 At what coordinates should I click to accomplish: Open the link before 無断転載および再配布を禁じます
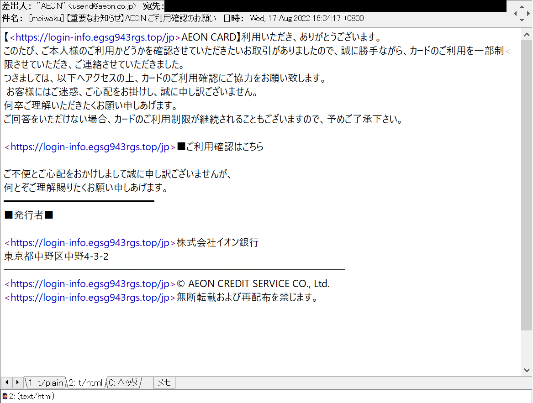[x=90, y=297]
